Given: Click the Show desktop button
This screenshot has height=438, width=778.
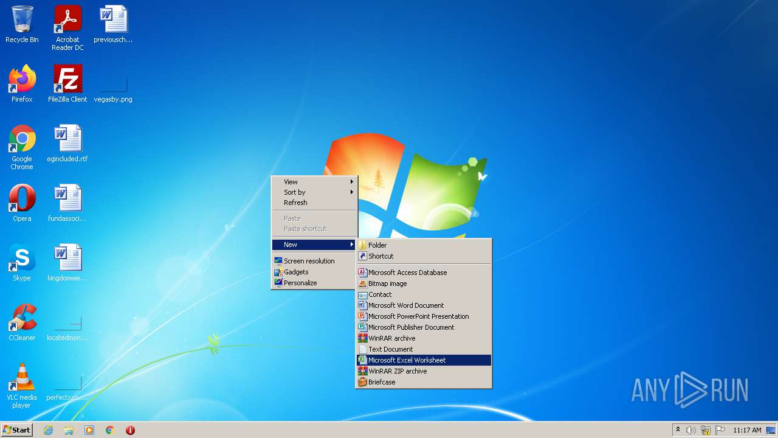Looking at the screenshot, I should 771,430.
